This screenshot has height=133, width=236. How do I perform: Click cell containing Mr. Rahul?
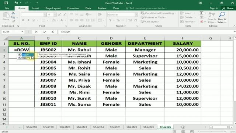pyautogui.click(x=79, y=50)
